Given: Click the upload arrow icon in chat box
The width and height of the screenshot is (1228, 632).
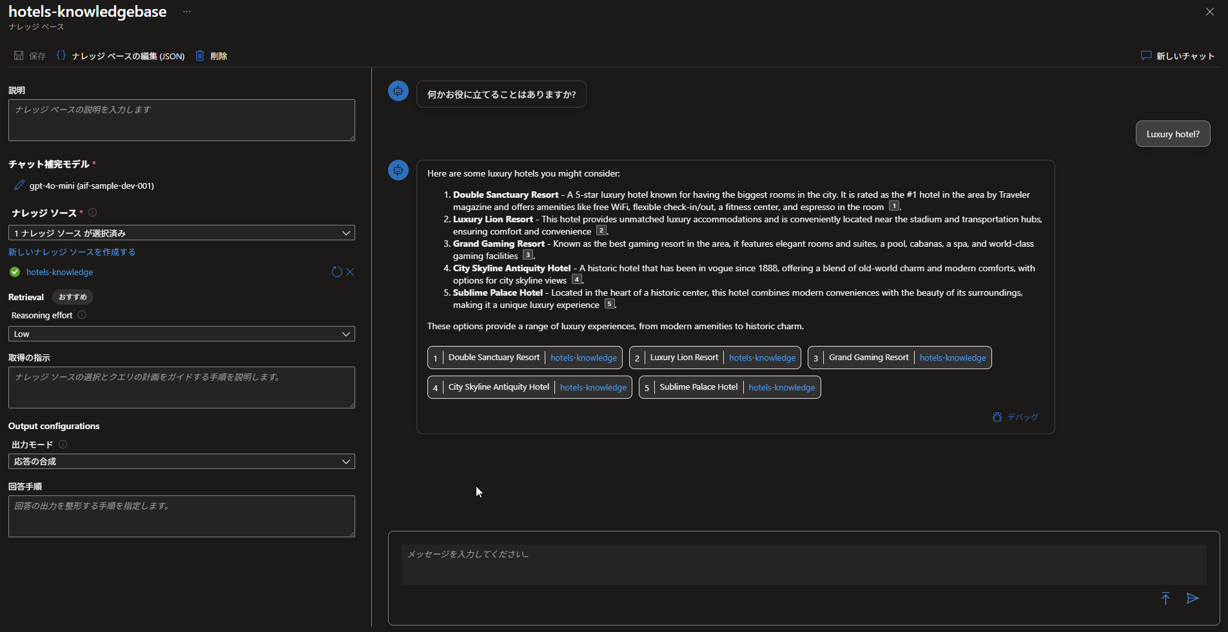Looking at the screenshot, I should [x=1165, y=598].
